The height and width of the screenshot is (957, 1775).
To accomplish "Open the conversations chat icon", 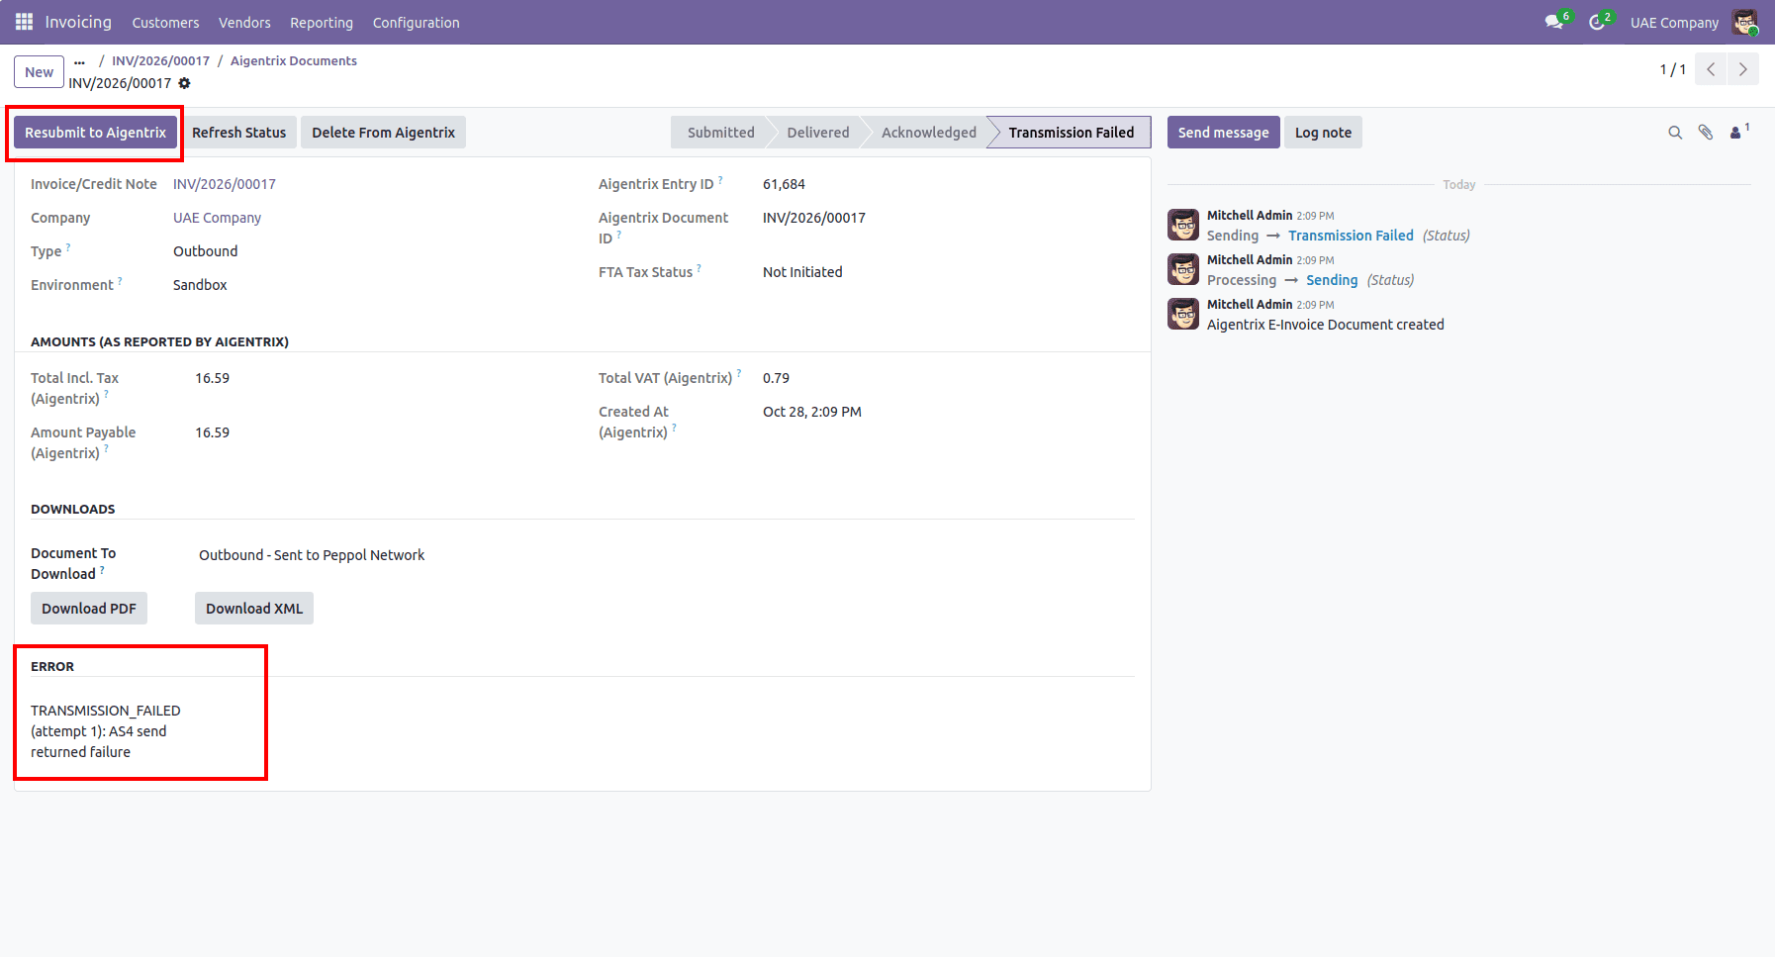I will pos(1554,22).
